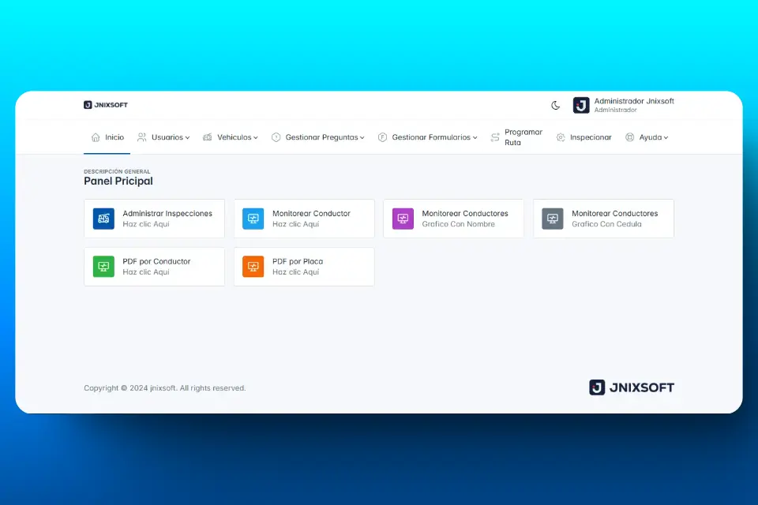Open the Administrador Jnixsoft avatar badge
Screen dimensions: 758x505
pyautogui.click(x=581, y=104)
